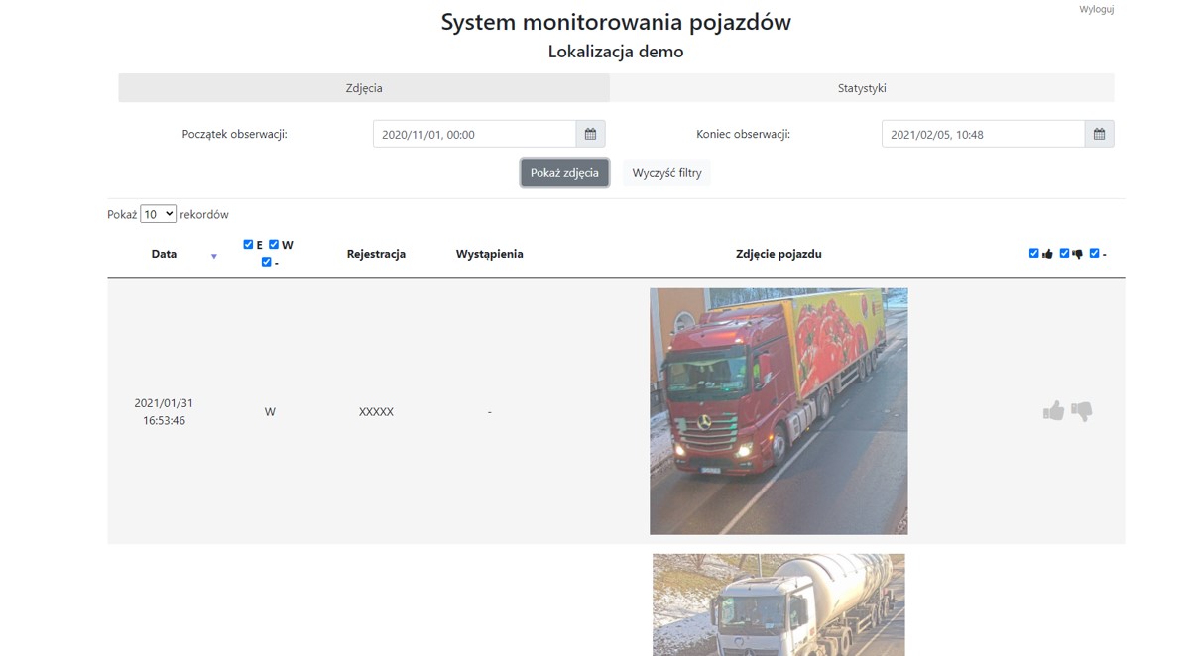
Task: Click the Rejestracja column header
Action: pos(376,254)
